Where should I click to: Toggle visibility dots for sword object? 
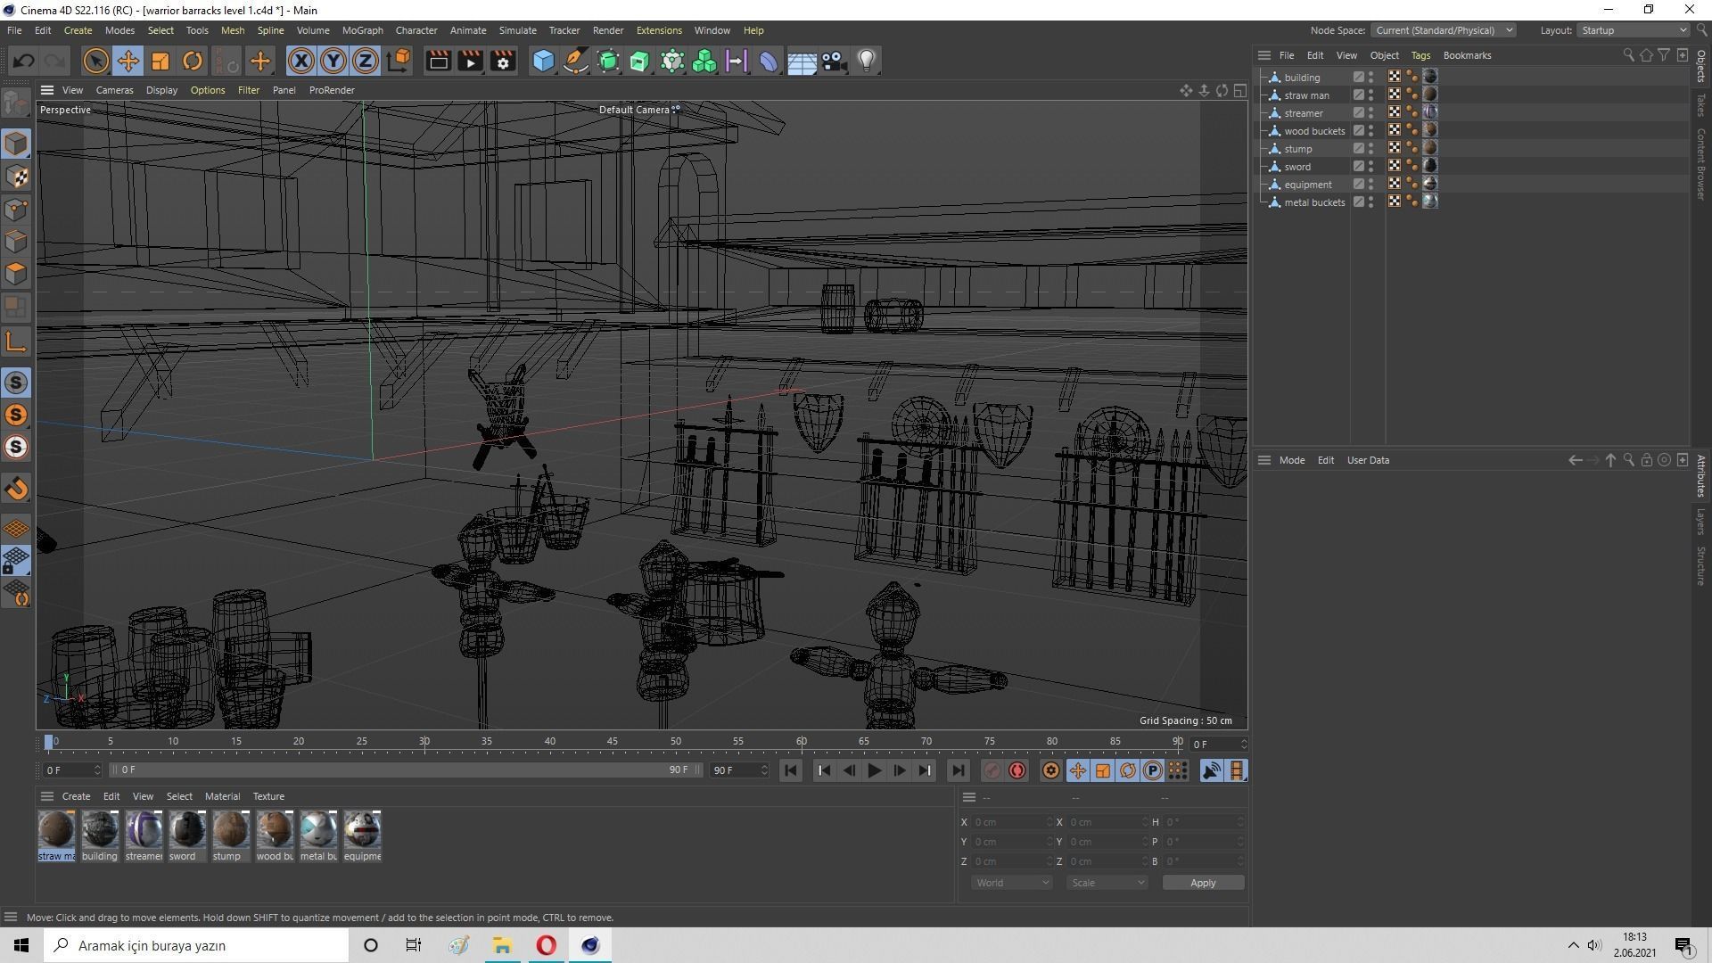(1371, 167)
